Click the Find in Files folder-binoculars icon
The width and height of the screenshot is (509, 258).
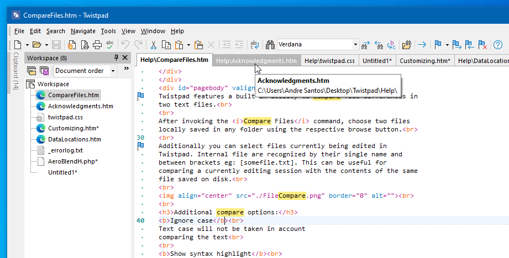(406, 44)
